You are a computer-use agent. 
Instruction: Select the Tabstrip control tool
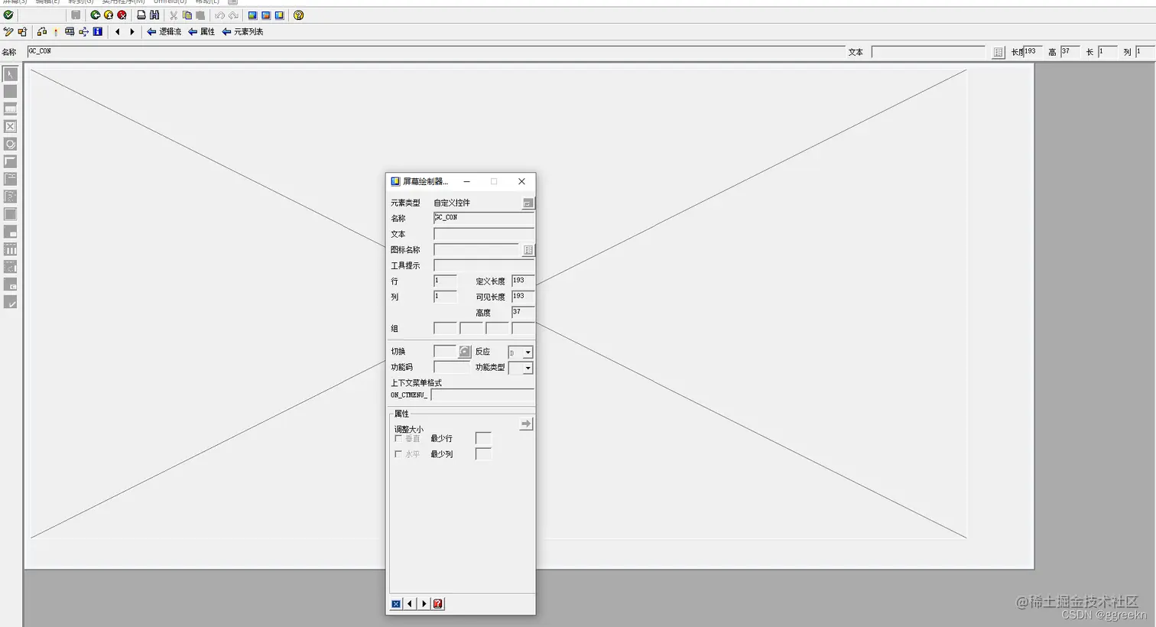(10, 179)
